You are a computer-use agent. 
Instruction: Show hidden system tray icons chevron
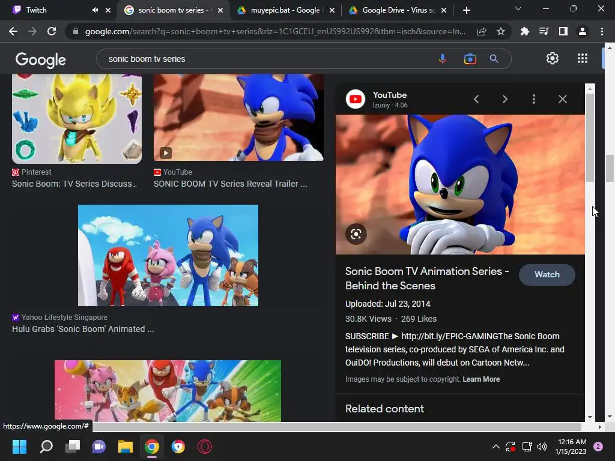click(x=495, y=447)
